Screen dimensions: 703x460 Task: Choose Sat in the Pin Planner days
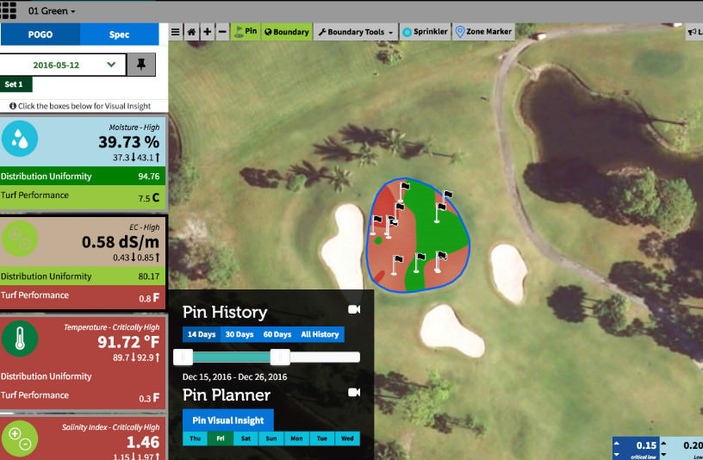246,438
